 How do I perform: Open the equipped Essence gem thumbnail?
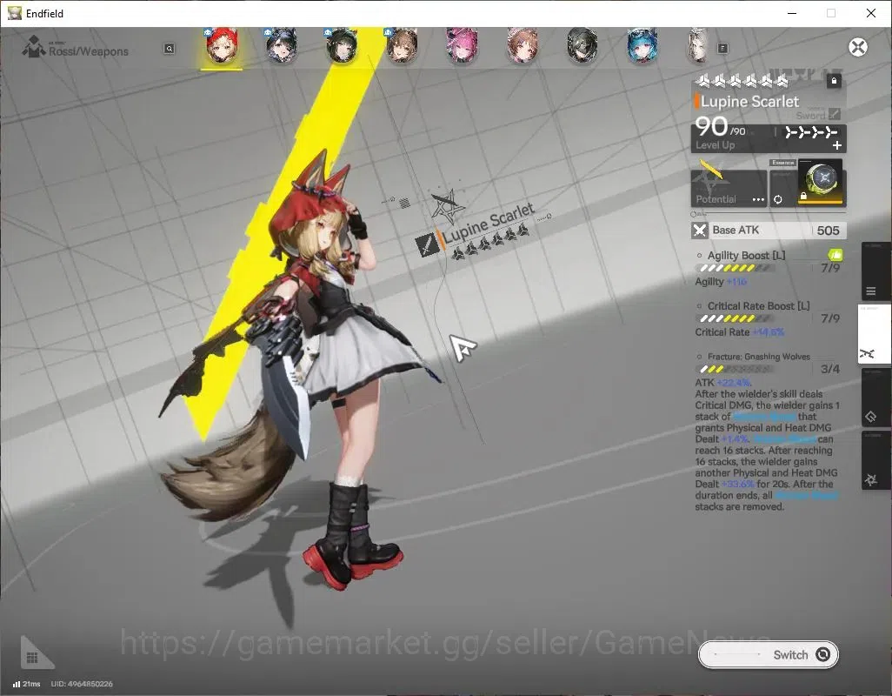point(821,182)
